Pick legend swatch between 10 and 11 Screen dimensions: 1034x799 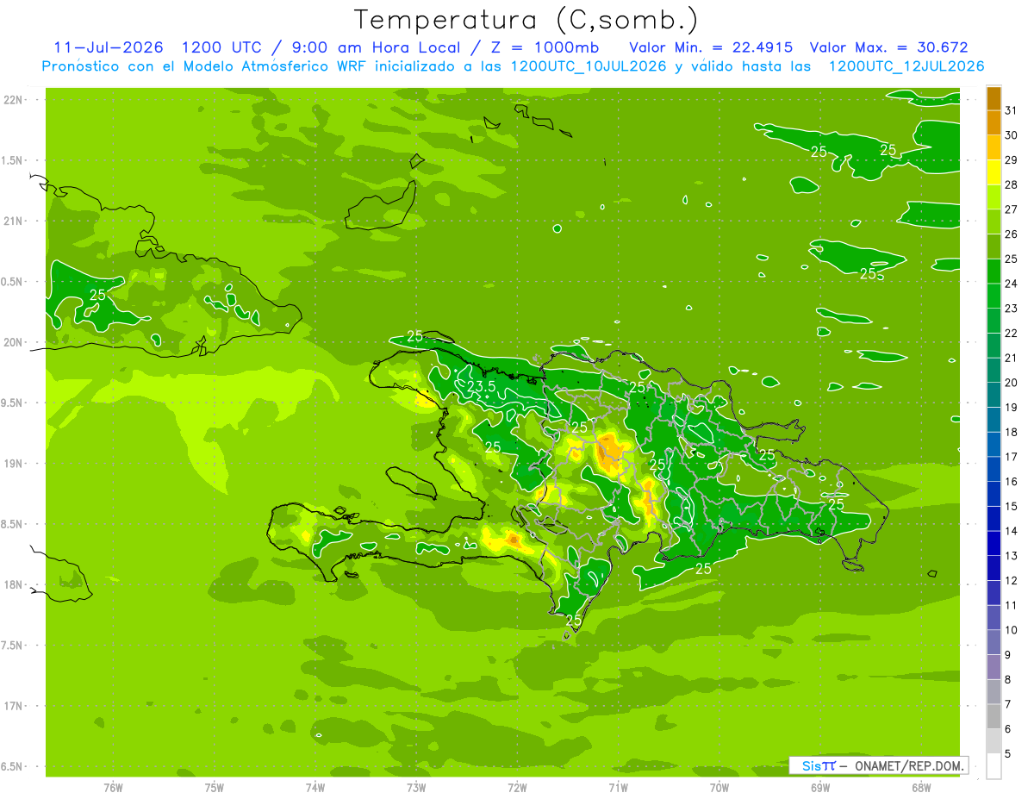coord(994,618)
